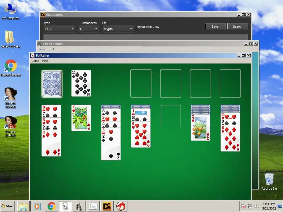Select the 8 of diamonds card
This screenshot has height=212, width=283.
[x=230, y=138]
